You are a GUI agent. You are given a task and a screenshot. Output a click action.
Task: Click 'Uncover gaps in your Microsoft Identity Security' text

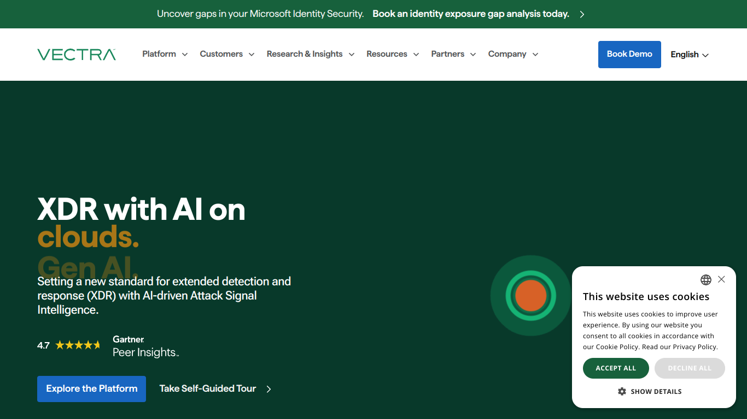tap(260, 14)
